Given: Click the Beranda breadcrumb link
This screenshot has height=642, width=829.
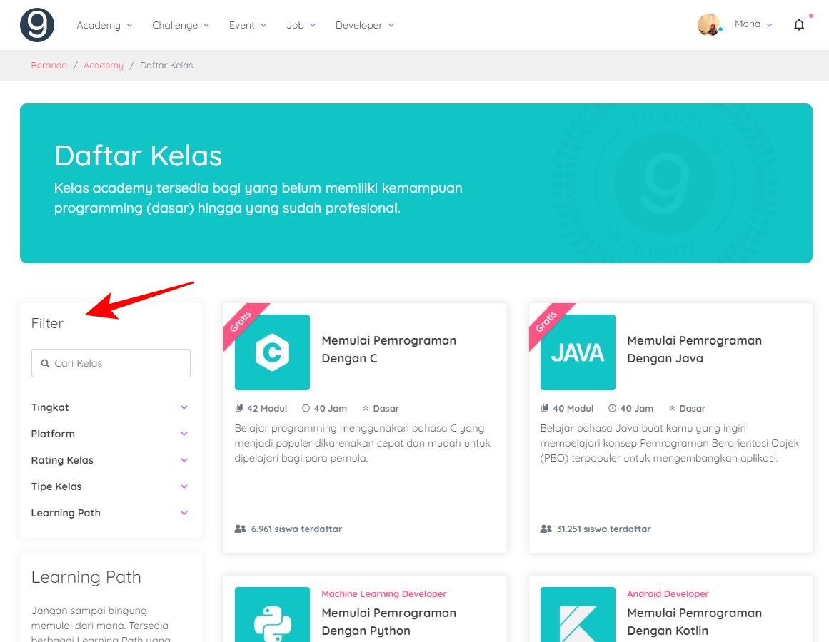Looking at the screenshot, I should pyautogui.click(x=49, y=65).
